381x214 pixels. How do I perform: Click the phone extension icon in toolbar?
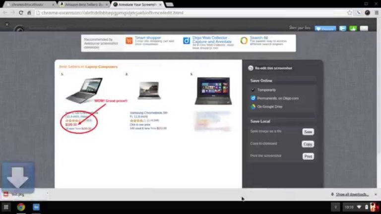tap(359, 13)
